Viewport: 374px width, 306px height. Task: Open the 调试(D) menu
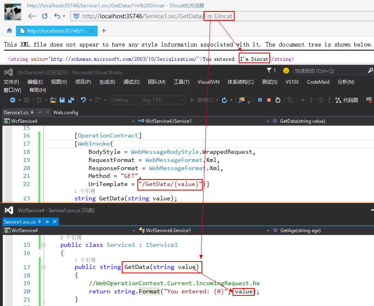click(132, 82)
